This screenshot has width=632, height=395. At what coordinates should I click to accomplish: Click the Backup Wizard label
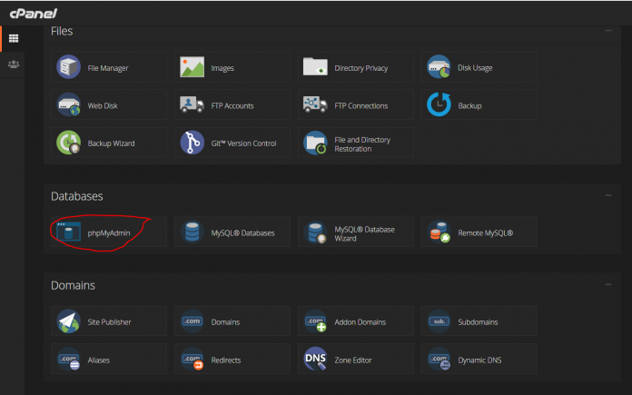click(x=112, y=143)
